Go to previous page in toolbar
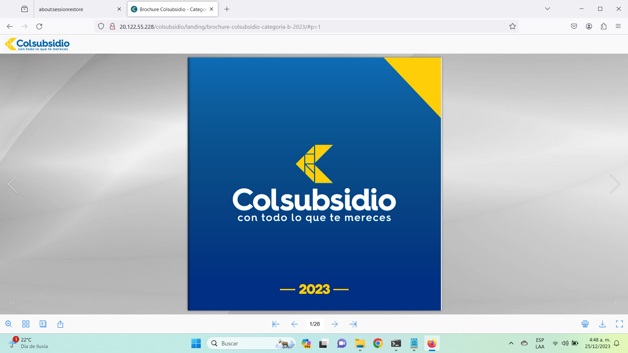Screen dimensions: 628x353 [294, 324]
